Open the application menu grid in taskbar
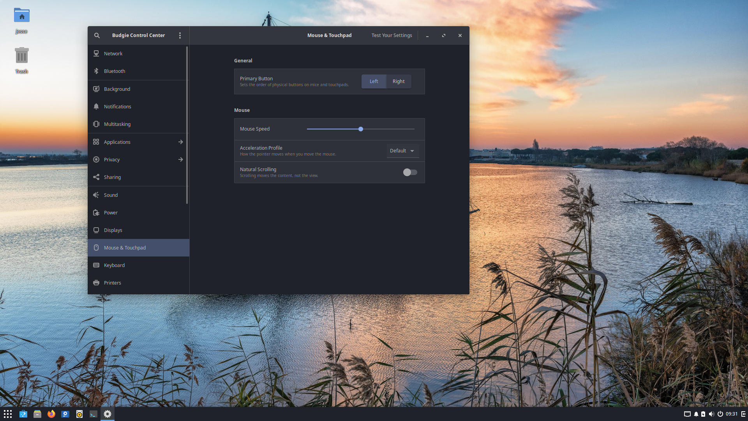This screenshot has height=421, width=748. click(x=8, y=414)
